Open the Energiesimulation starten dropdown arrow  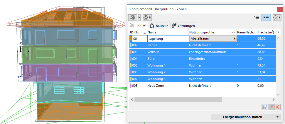[277, 117]
